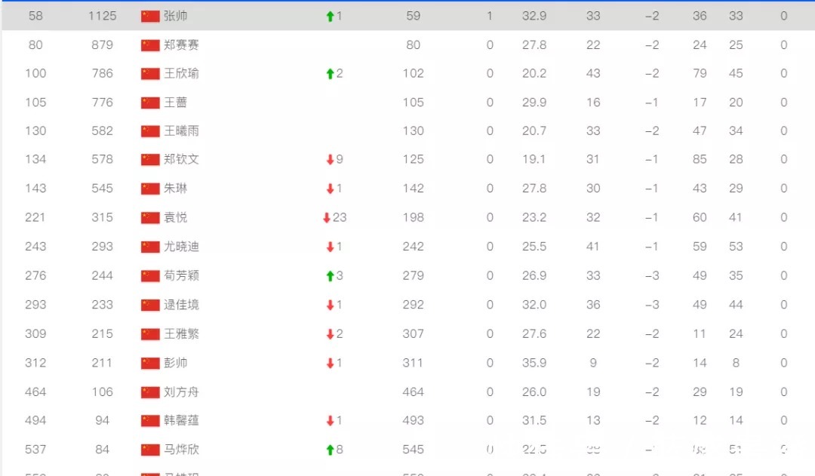This screenshot has height=476, width=815.
Task: Click red down arrow in 尤晓迪 row
Action: coord(330,247)
